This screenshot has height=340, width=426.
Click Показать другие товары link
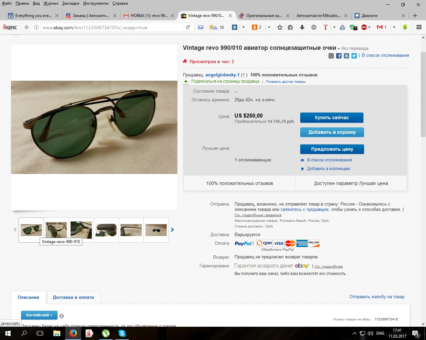286,82
